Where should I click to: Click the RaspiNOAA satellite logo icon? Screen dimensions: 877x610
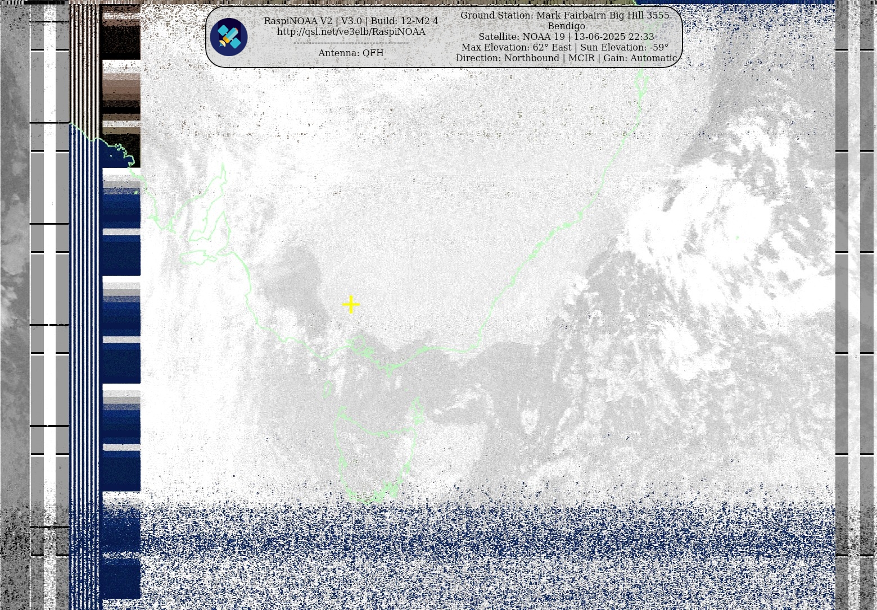[229, 37]
